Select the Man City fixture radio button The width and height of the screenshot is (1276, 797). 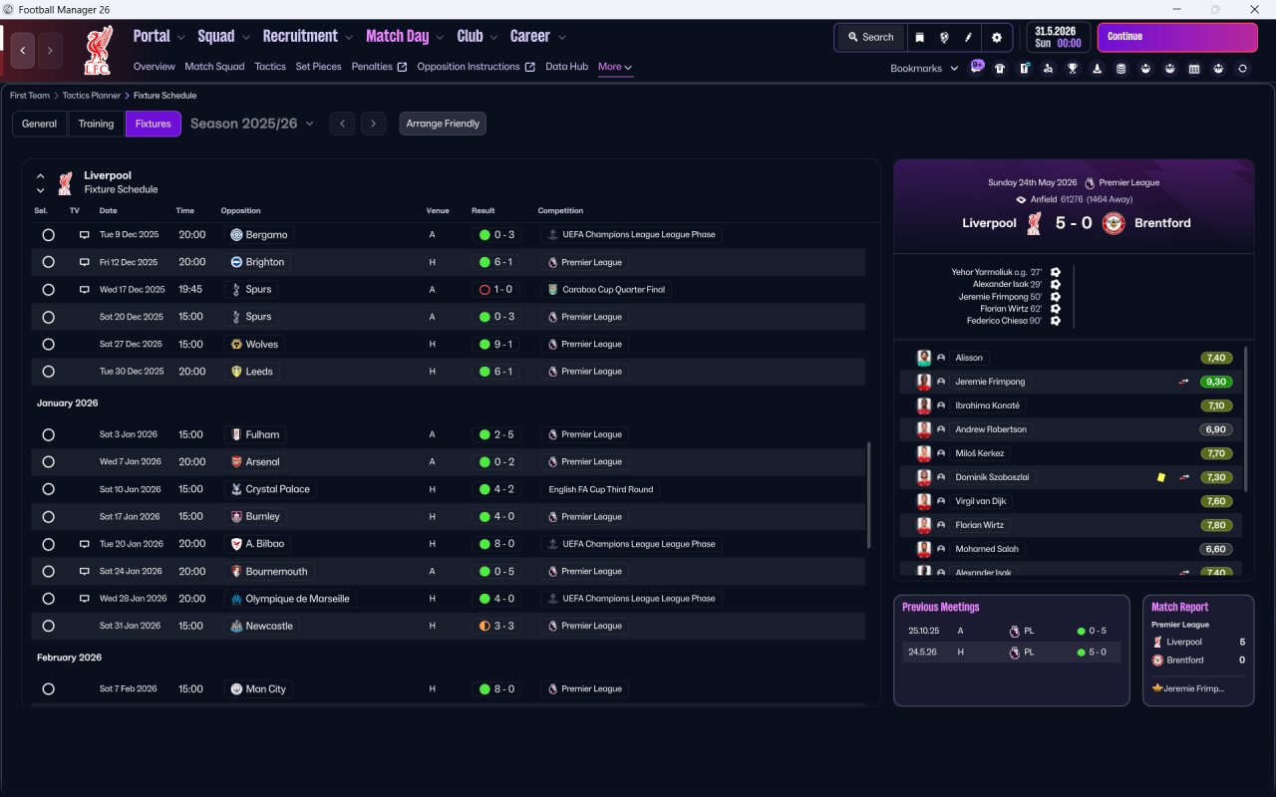coord(48,689)
